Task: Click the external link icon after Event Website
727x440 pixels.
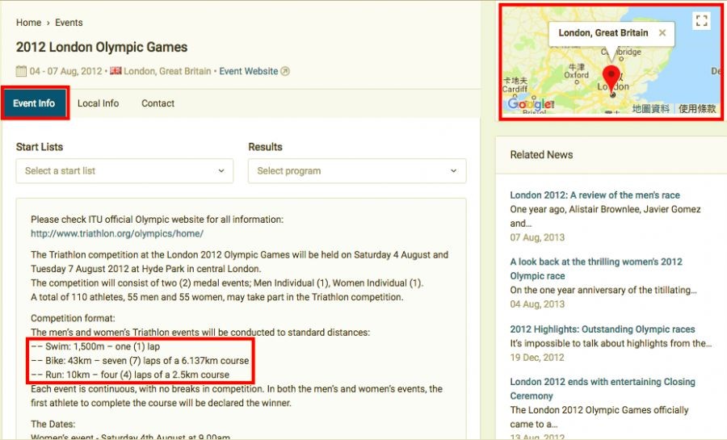Action: pyautogui.click(x=285, y=71)
